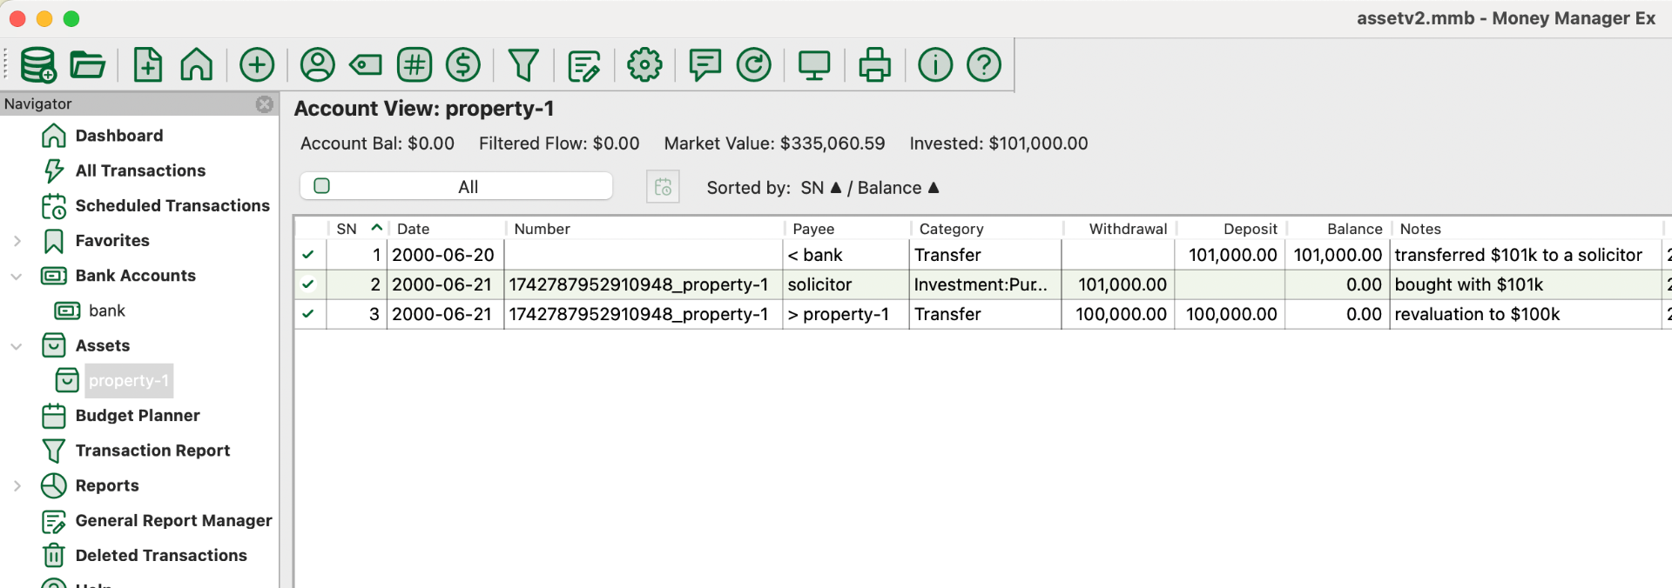The height and width of the screenshot is (588, 1672).
Task: Open the Category hashtag manager icon
Action: [x=415, y=64]
